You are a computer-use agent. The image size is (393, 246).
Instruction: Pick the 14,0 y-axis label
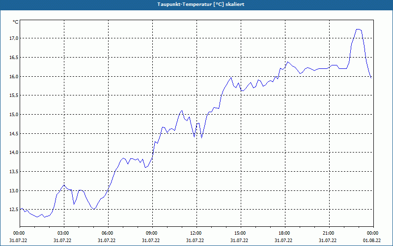tap(14, 153)
